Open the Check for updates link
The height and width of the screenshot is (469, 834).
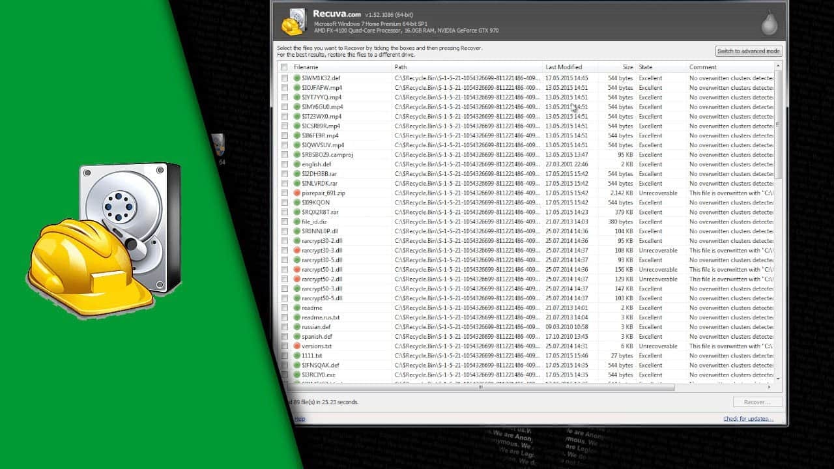[748, 419]
